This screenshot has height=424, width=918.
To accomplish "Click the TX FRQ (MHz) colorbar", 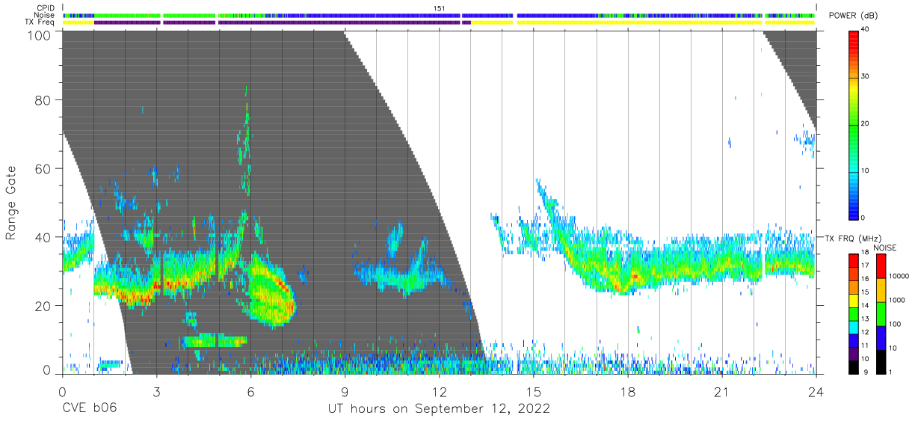I will click(854, 313).
